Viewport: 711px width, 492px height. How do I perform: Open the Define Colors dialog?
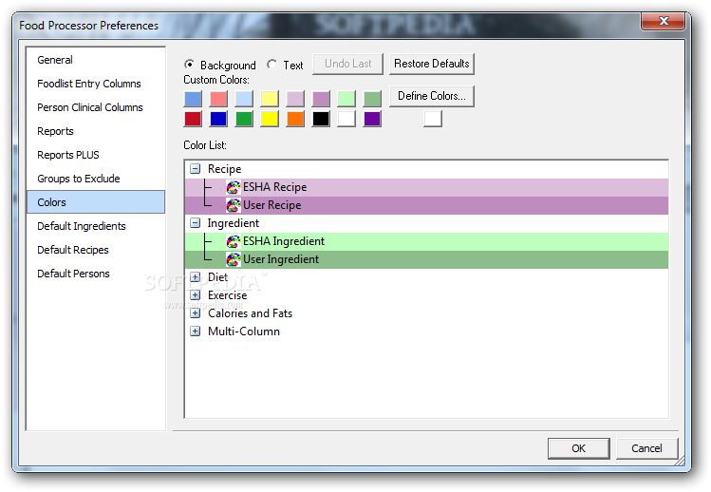[432, 96]
